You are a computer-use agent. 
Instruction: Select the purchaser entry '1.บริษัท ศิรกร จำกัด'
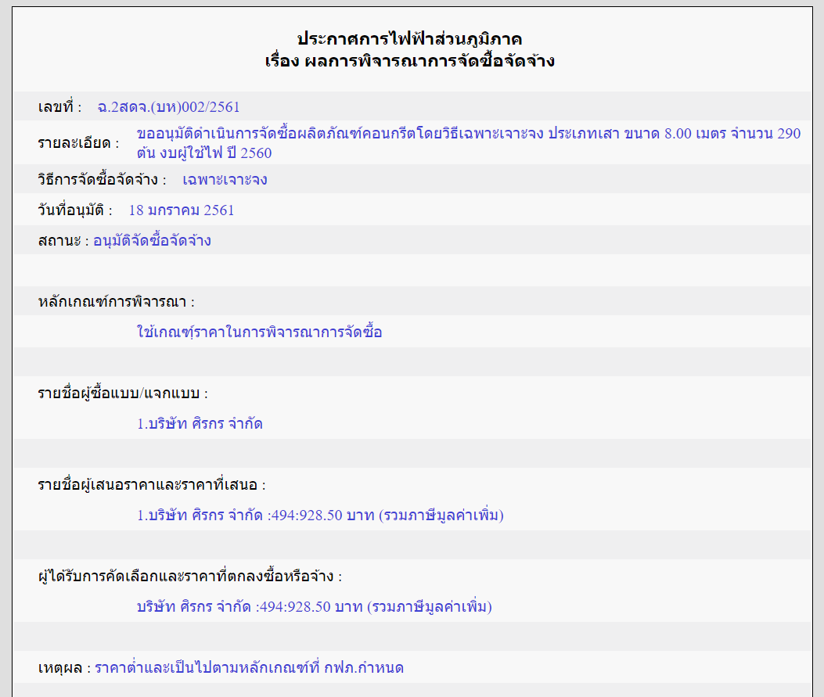[200, 423]
